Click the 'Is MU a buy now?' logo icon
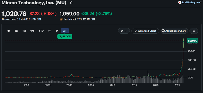This screenshot has width=203, height=93. click(x=180, y=2)
